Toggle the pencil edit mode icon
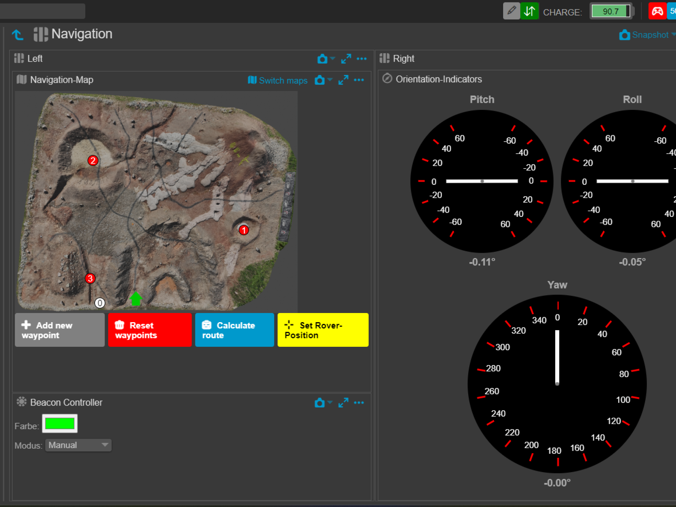Viewport: 676px width, 507px height. (511, 11)
